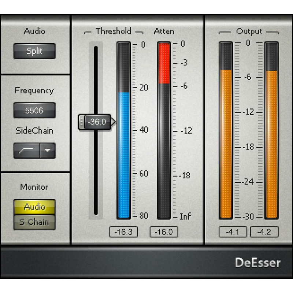Click the Frequency field showing 5506
293x293 pixels.
click(34, 110)
